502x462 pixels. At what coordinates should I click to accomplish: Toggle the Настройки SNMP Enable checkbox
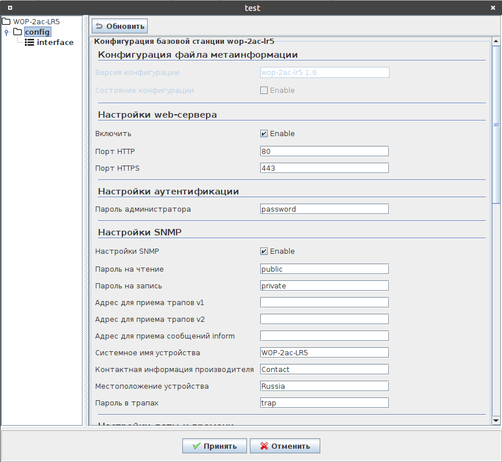tap(264, 251)
